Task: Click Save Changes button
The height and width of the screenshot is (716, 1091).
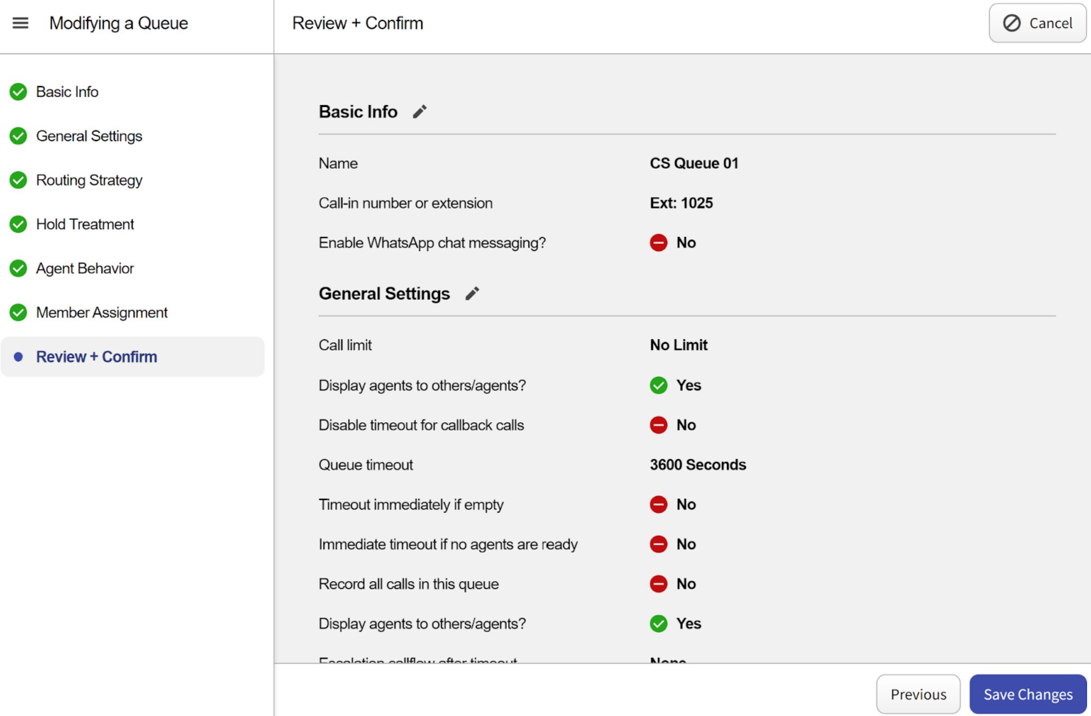Action: click(x=1028, y=694)
